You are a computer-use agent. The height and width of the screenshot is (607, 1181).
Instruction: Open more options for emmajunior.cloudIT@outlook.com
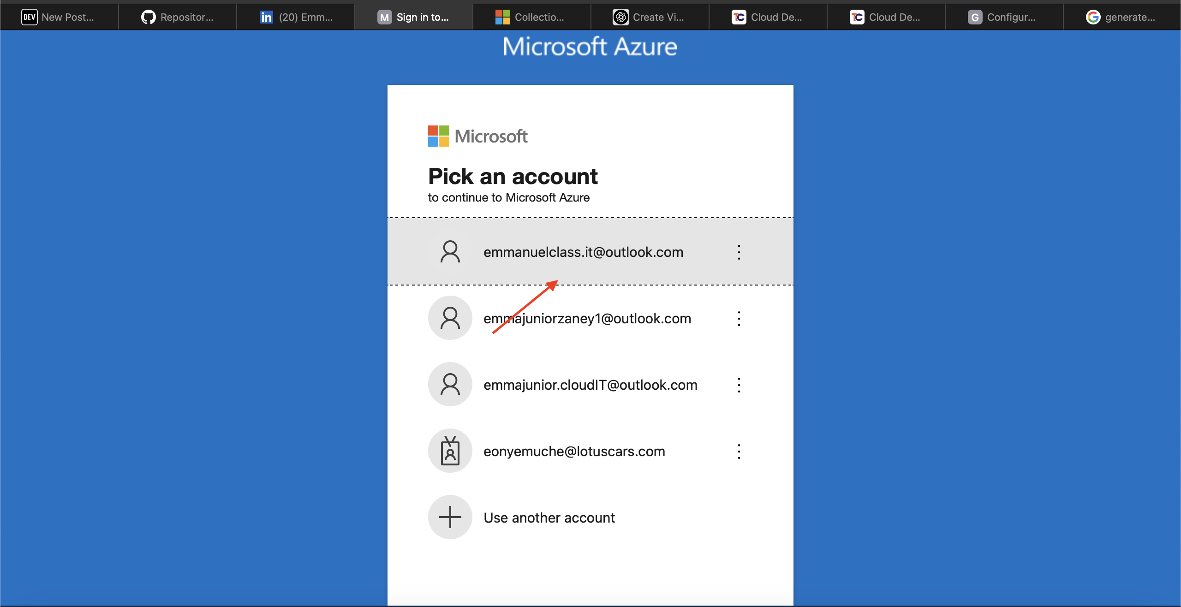coord(739,385)
